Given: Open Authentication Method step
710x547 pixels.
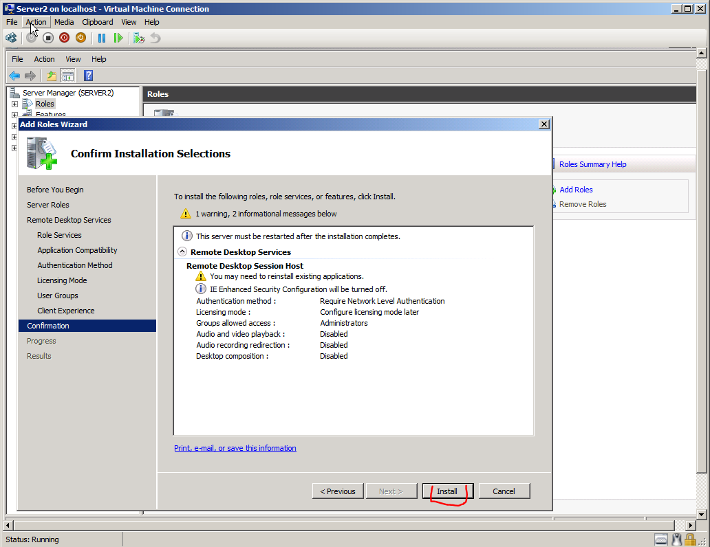Looking at the screenshot, I should [75, 265].
